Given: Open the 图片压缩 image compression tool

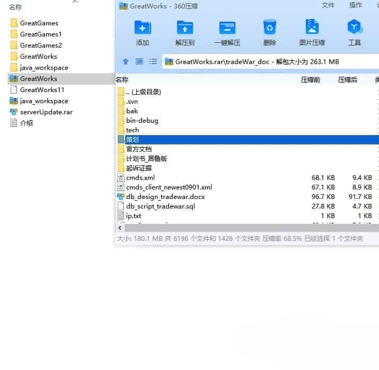Looking at the screenshot, I should (x=312, y=32).
